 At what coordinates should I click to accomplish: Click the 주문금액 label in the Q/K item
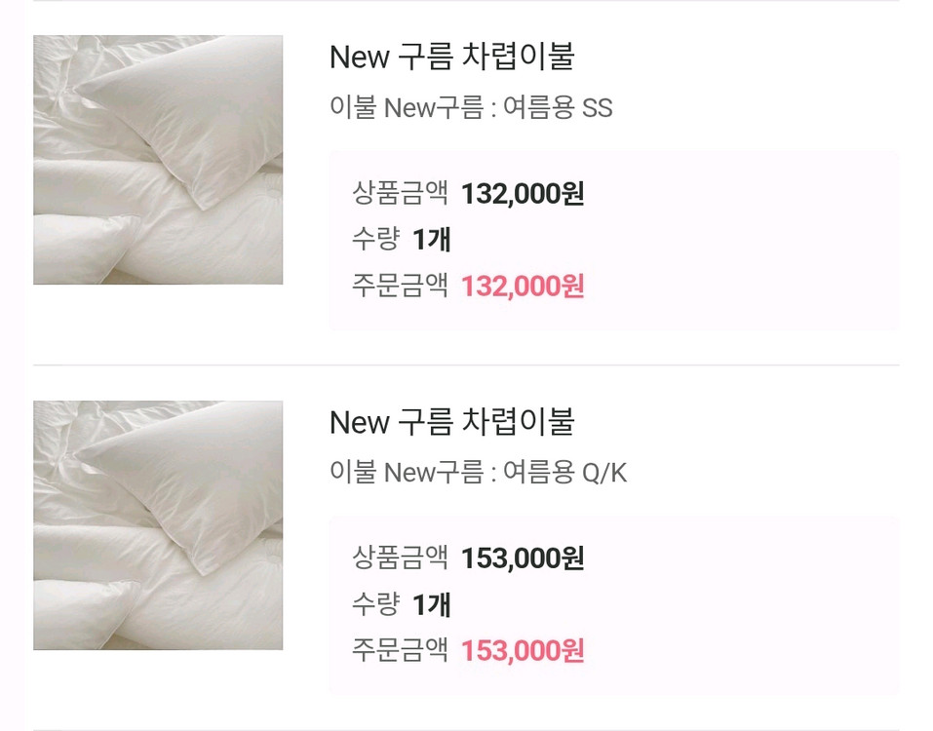pyautogui.click(x=400, y=651)
